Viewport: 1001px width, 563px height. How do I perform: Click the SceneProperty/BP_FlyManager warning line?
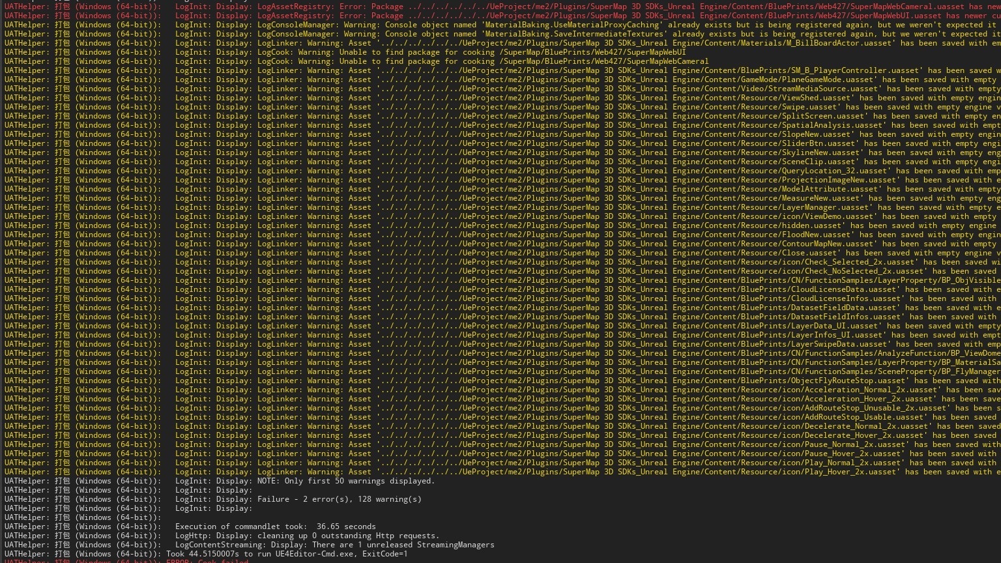click(x=502, y=371)
